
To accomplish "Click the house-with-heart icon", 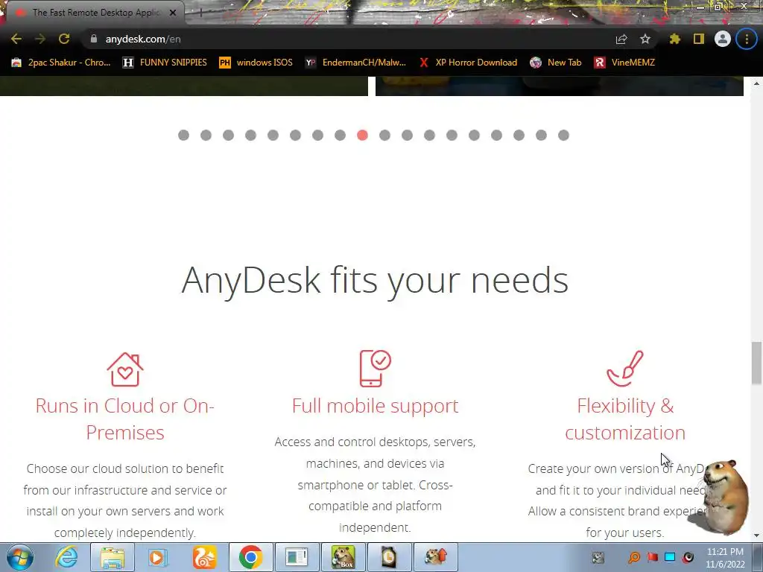I will [125, 369].
